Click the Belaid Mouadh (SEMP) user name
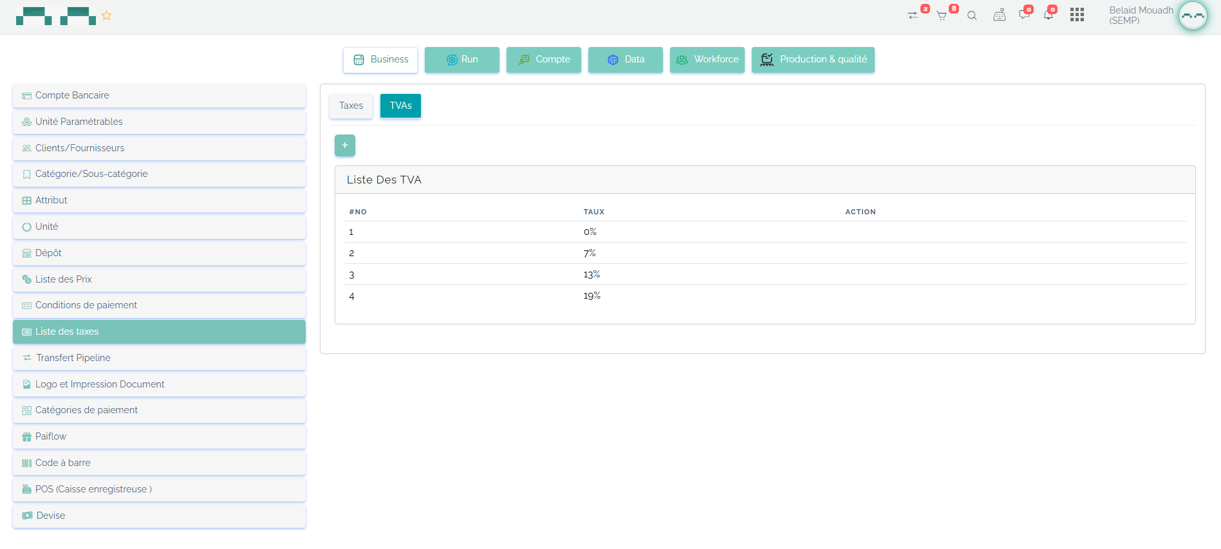The height and width of the screenshot is (549, 1221). (1141, 15)
